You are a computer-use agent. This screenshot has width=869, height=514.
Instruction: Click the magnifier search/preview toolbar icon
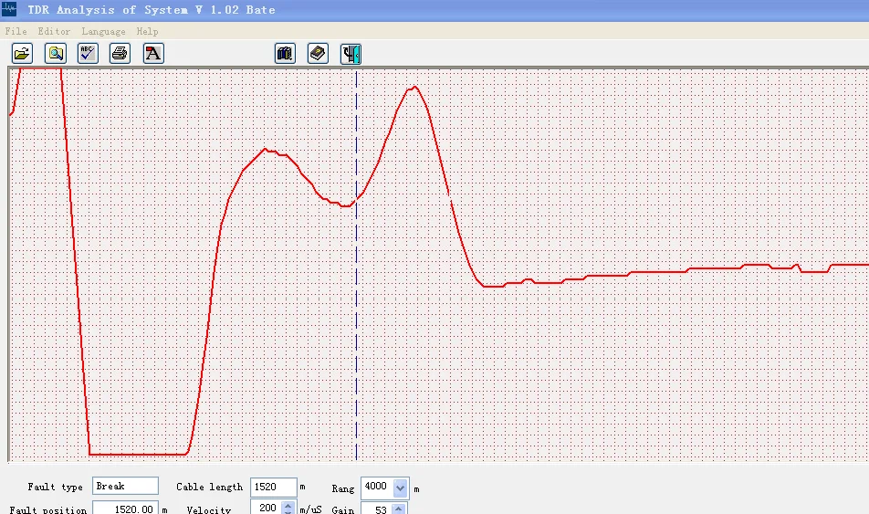click(56, 54)
